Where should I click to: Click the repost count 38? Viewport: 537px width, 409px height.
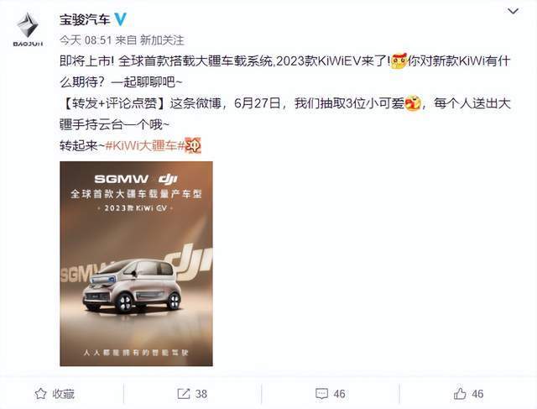point(201,394)
